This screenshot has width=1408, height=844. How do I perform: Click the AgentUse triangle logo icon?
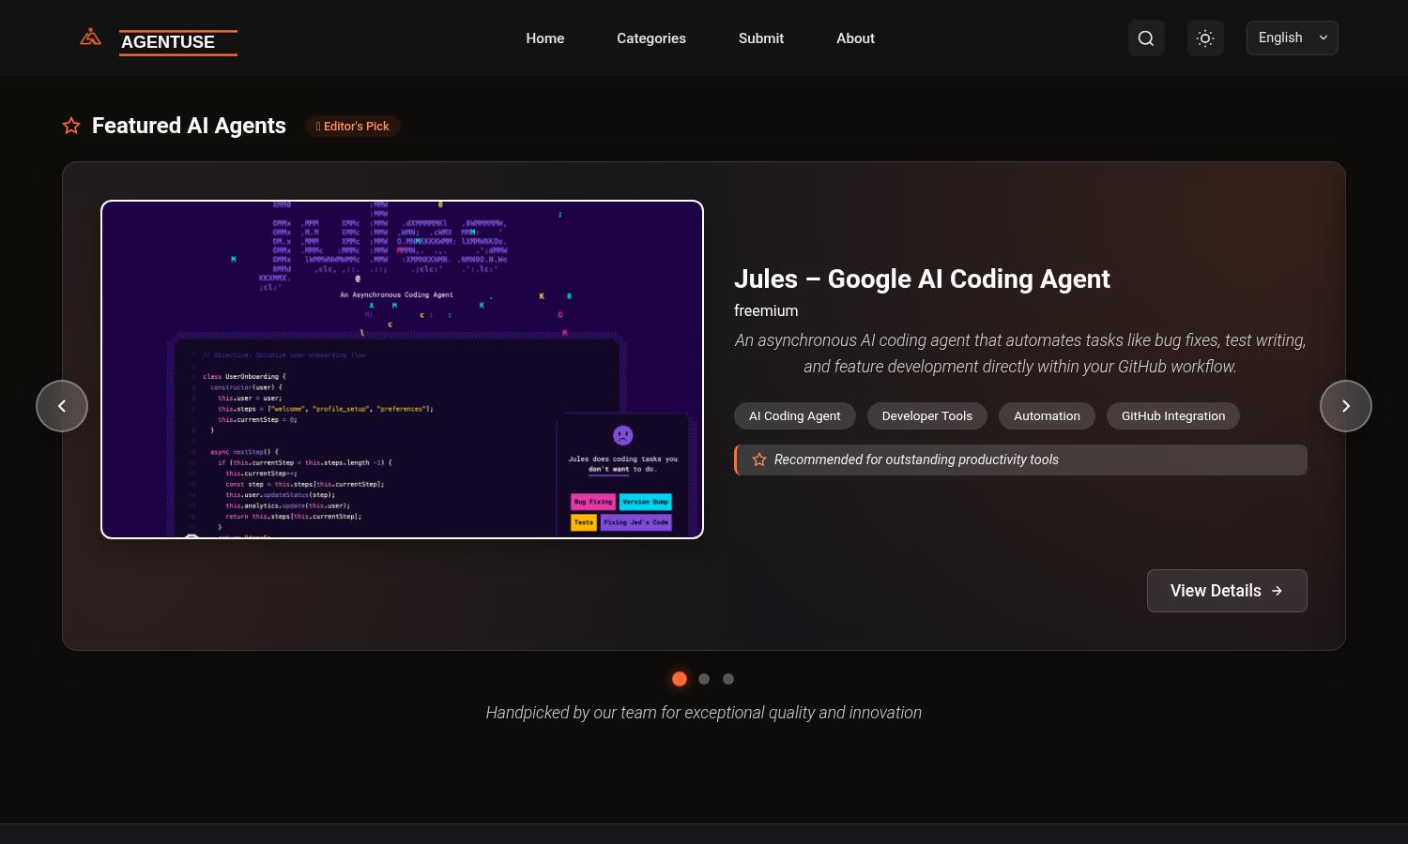pos(90,38)
